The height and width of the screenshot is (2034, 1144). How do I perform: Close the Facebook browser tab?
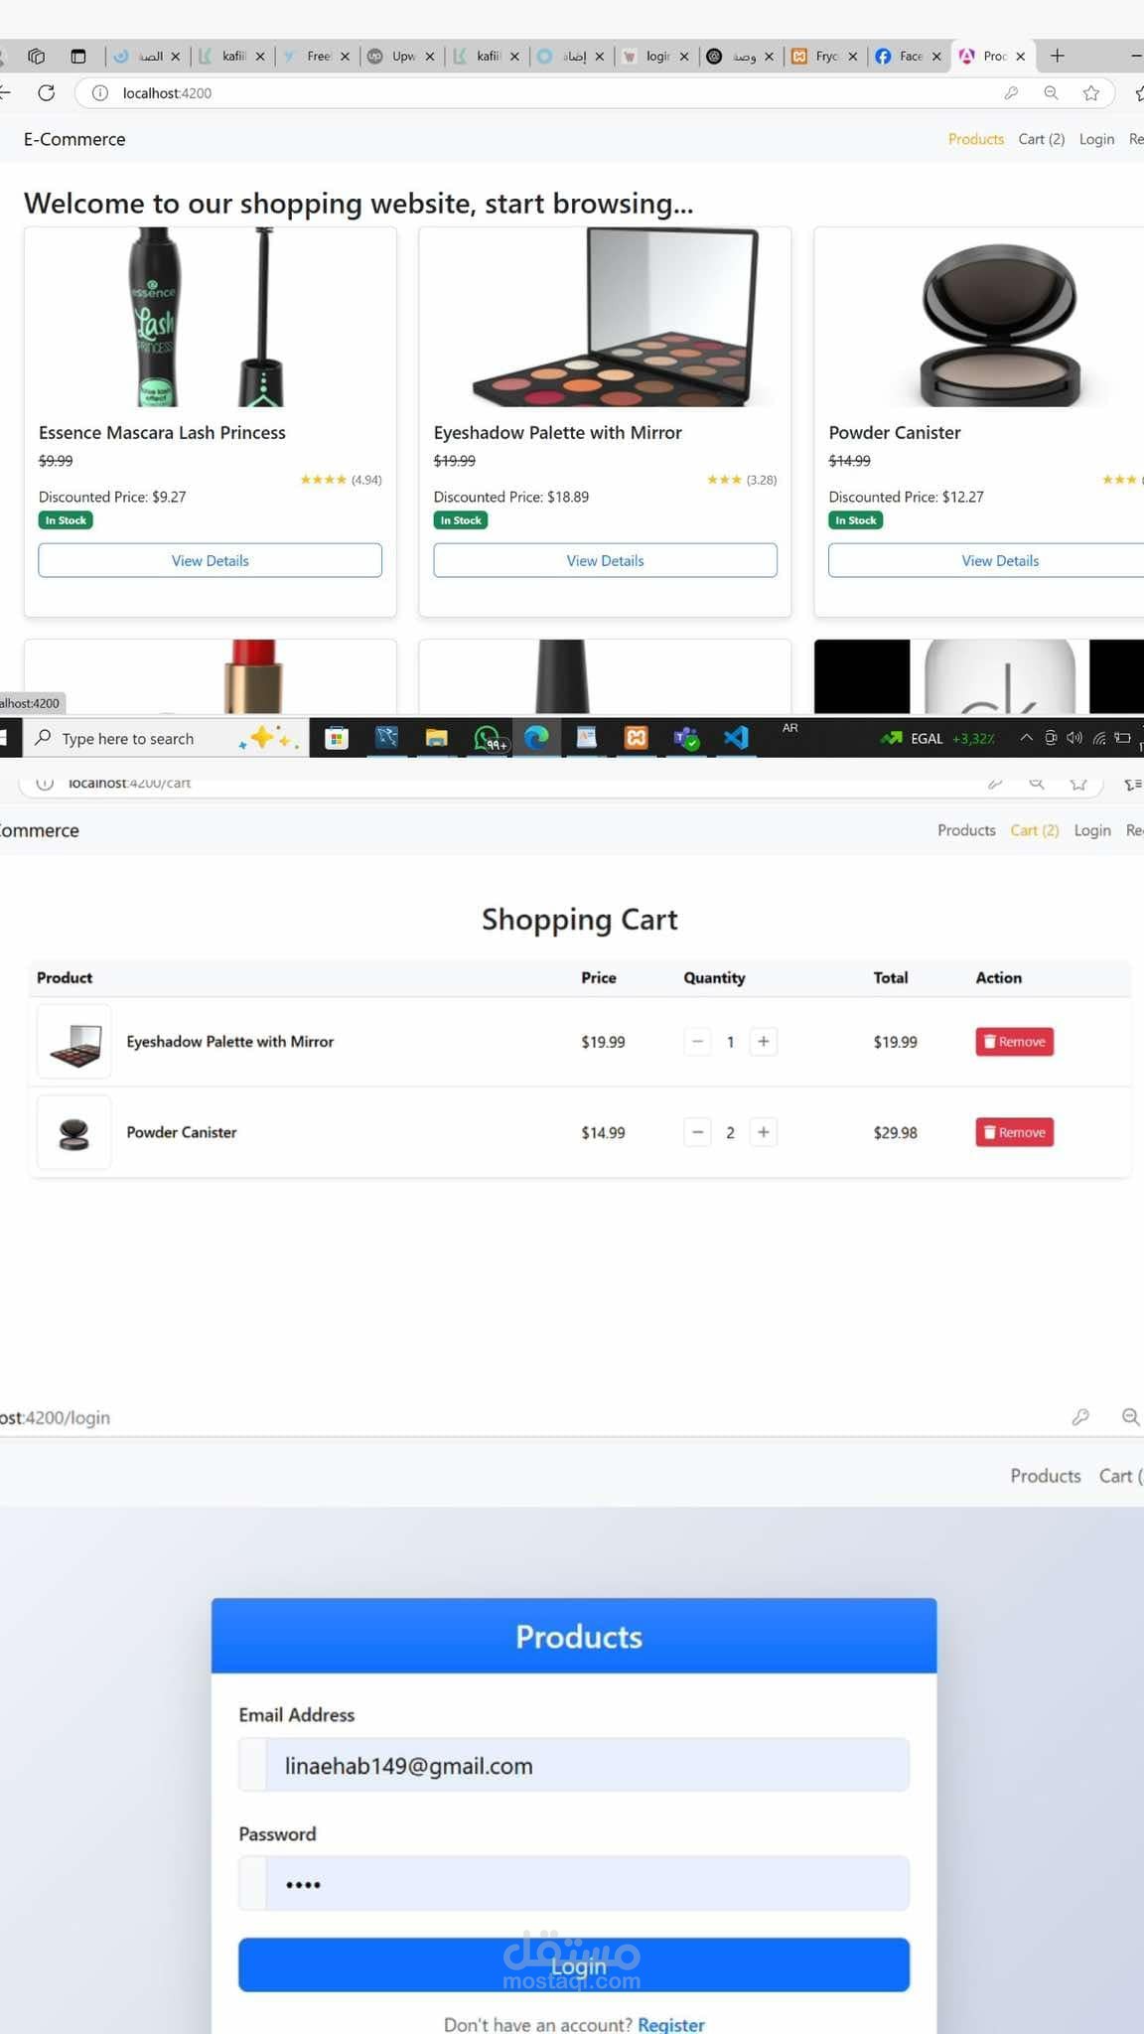[936, 57]
